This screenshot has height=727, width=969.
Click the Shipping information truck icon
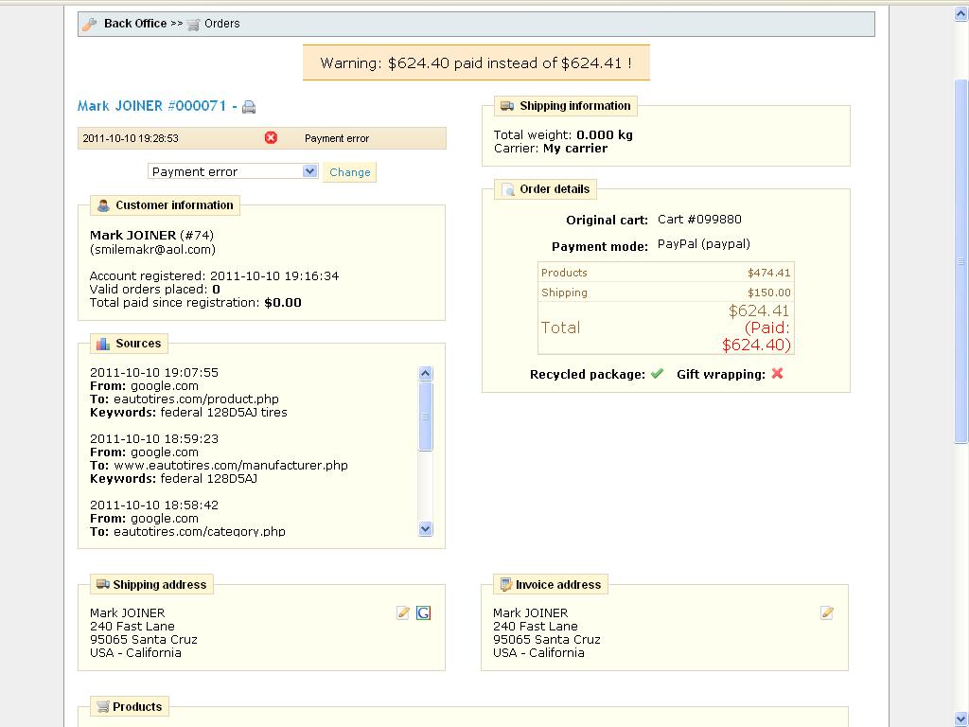point(507,106)
